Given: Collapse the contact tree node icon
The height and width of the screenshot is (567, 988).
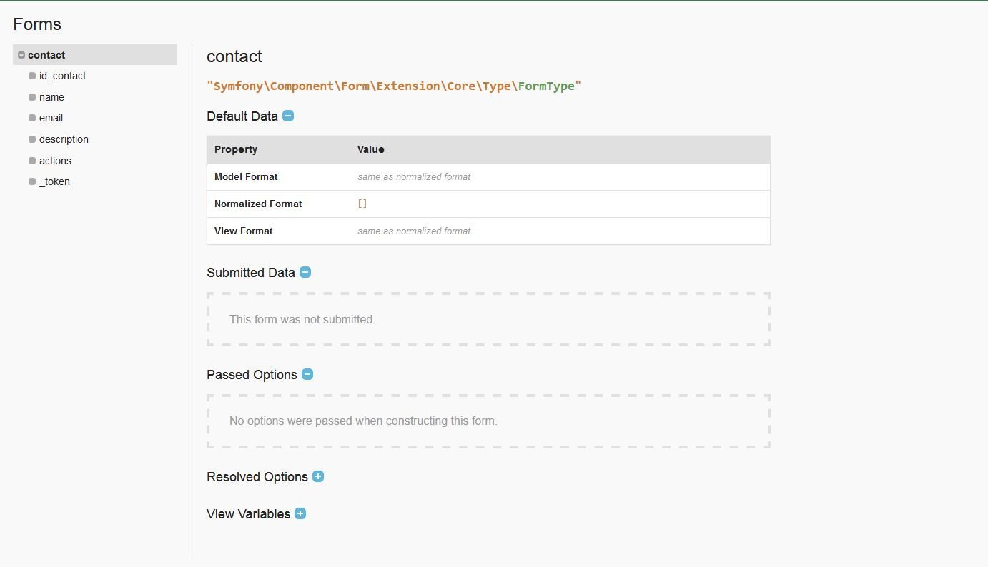Looking at the screenshot, I should 21,55.
